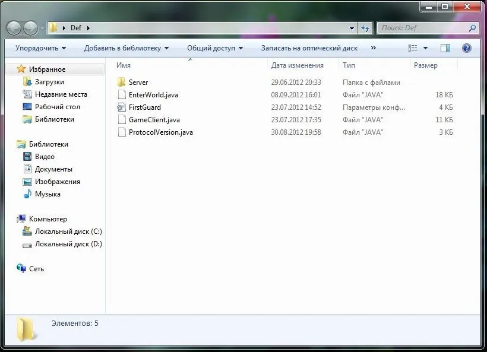This screenshot has height=352, width=487.
Task: Open the Видео library
Action: point(45,157)
